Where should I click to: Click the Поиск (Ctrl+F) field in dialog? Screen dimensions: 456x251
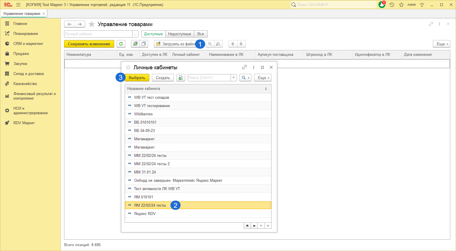coord(209,78)
